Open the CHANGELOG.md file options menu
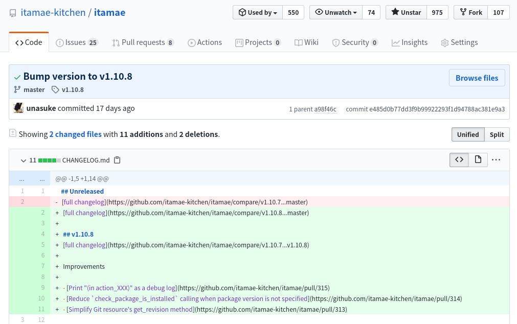 click(x=496, y=160)
